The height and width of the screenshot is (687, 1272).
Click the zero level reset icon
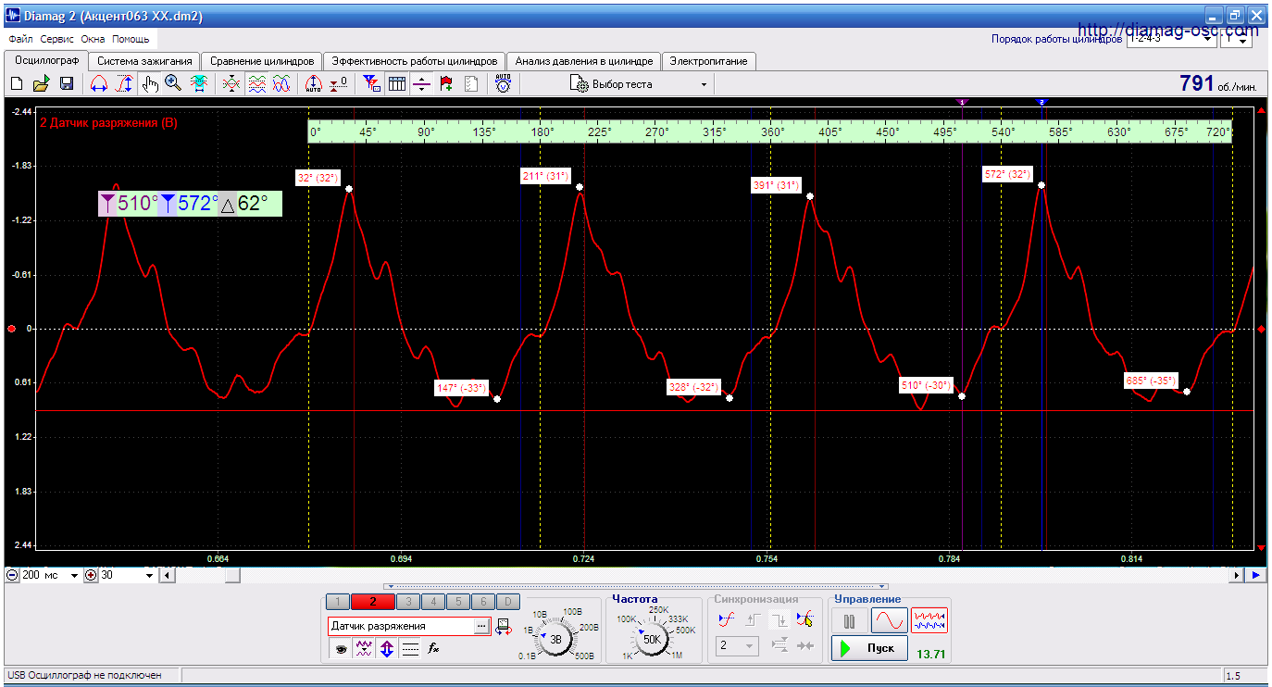pyautogui.click(x=339, y=84)
